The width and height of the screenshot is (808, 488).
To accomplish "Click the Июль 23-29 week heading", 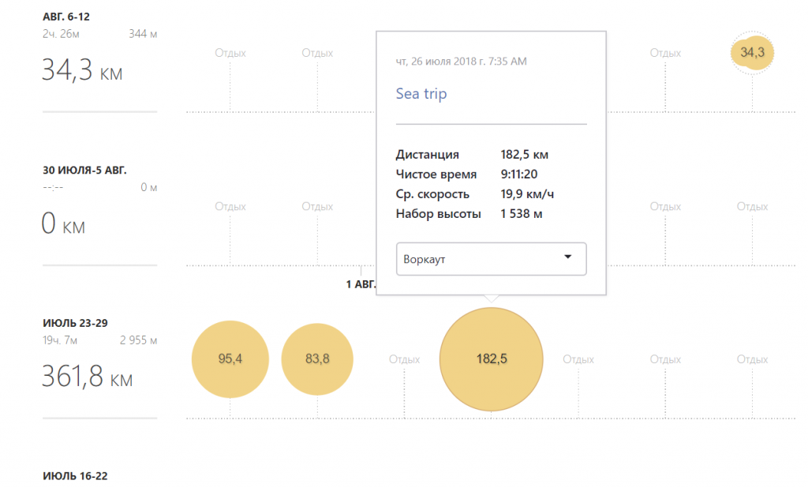I will coord(75,324).
